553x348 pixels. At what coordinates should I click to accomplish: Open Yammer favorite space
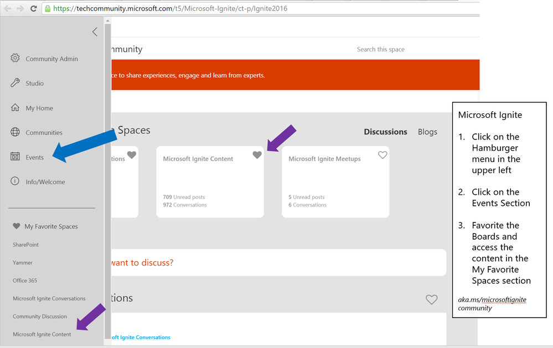pyautogui.click(x=23, y=263)
